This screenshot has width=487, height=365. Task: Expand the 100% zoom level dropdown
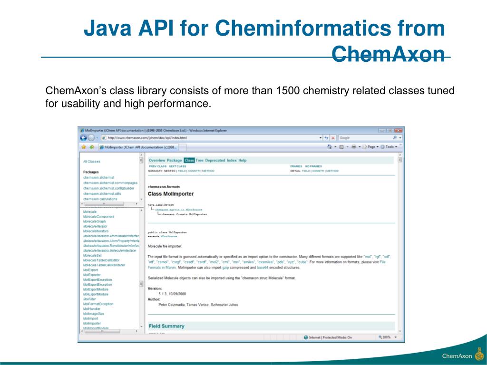(387, 337)
